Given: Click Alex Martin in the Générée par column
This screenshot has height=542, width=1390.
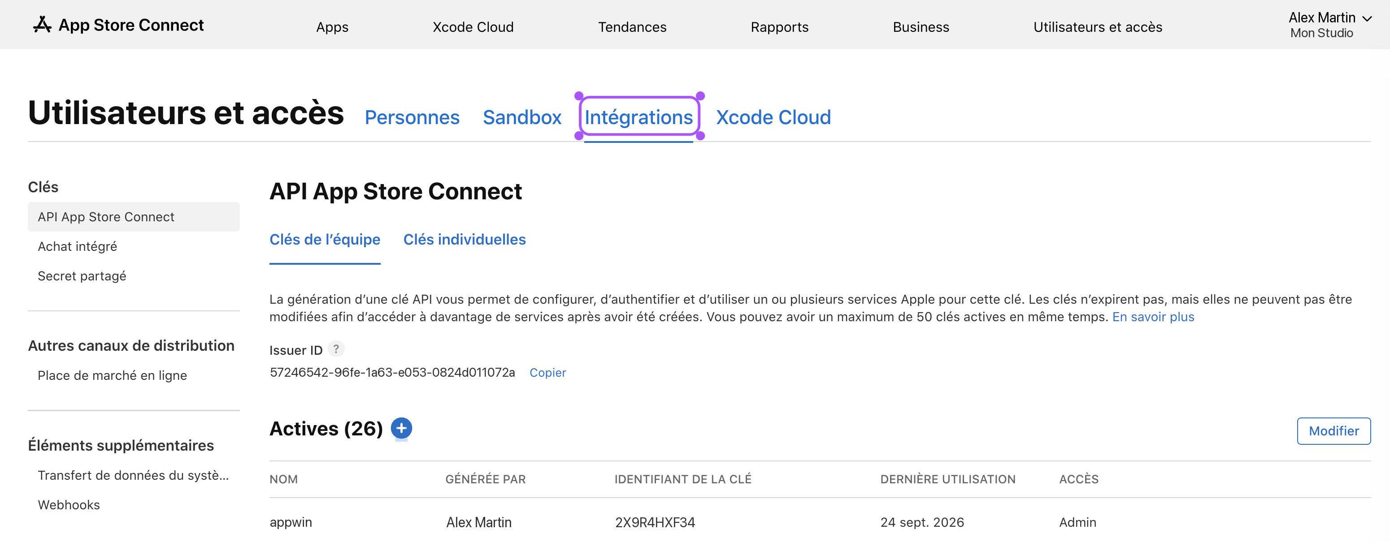Looking at the screenshot, I should click(478, 523).
